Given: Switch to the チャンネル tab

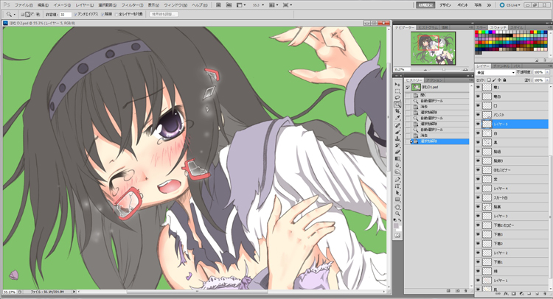Looking at the screenshot, I should (501, 66).
